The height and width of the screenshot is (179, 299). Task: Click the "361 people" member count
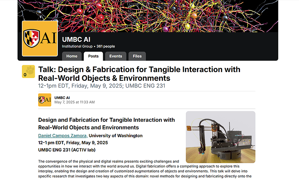(106, 47)
